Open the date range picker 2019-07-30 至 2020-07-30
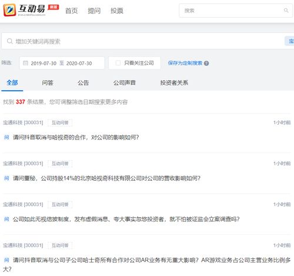 coord(62,63)
